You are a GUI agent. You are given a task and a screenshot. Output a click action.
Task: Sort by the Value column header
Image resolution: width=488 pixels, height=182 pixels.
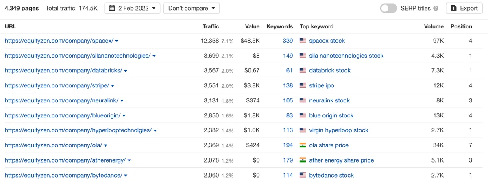point(252,26)
